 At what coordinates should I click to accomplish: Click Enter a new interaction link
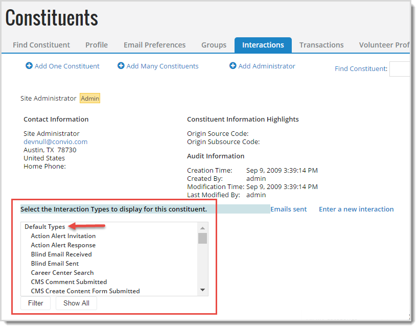356,209
